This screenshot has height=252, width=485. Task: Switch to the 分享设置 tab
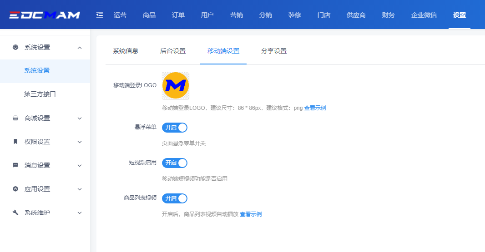pos(274,51)
